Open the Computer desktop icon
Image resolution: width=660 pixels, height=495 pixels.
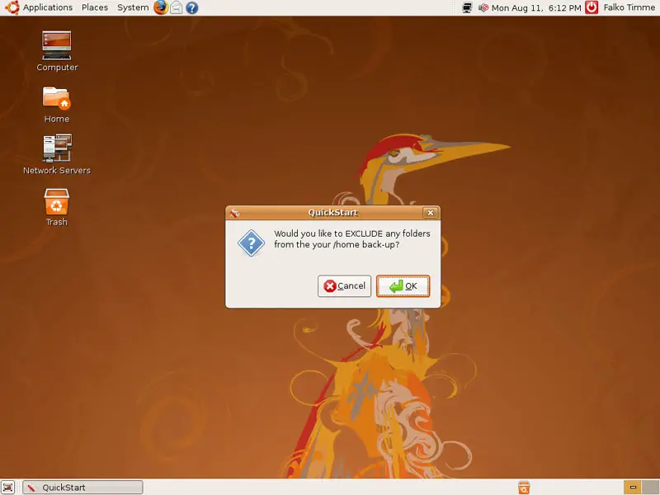coord(57,51)
